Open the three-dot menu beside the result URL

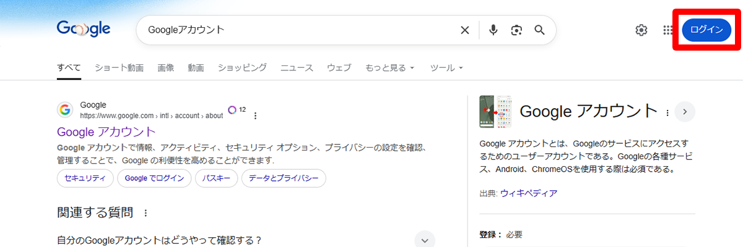(x=255, y=115)
